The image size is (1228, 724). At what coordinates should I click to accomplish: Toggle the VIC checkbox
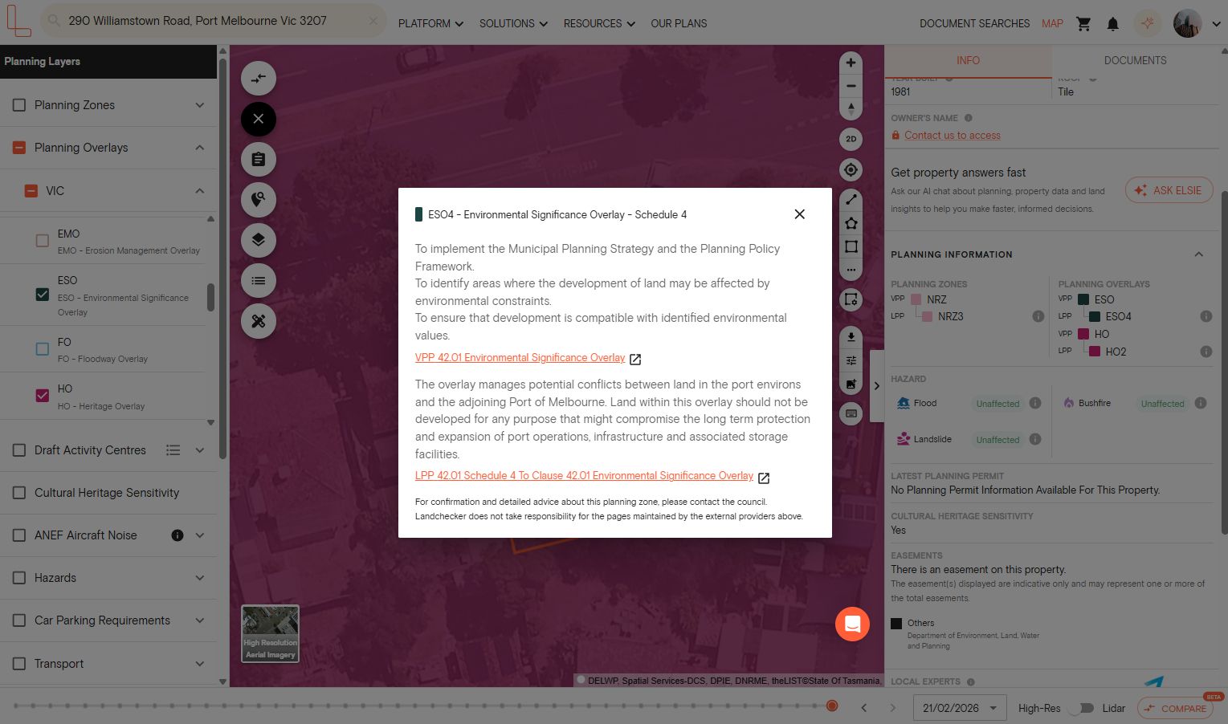pos(31,191)
